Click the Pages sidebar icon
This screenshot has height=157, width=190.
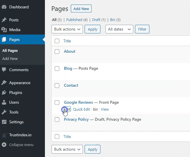click(4, 39)
